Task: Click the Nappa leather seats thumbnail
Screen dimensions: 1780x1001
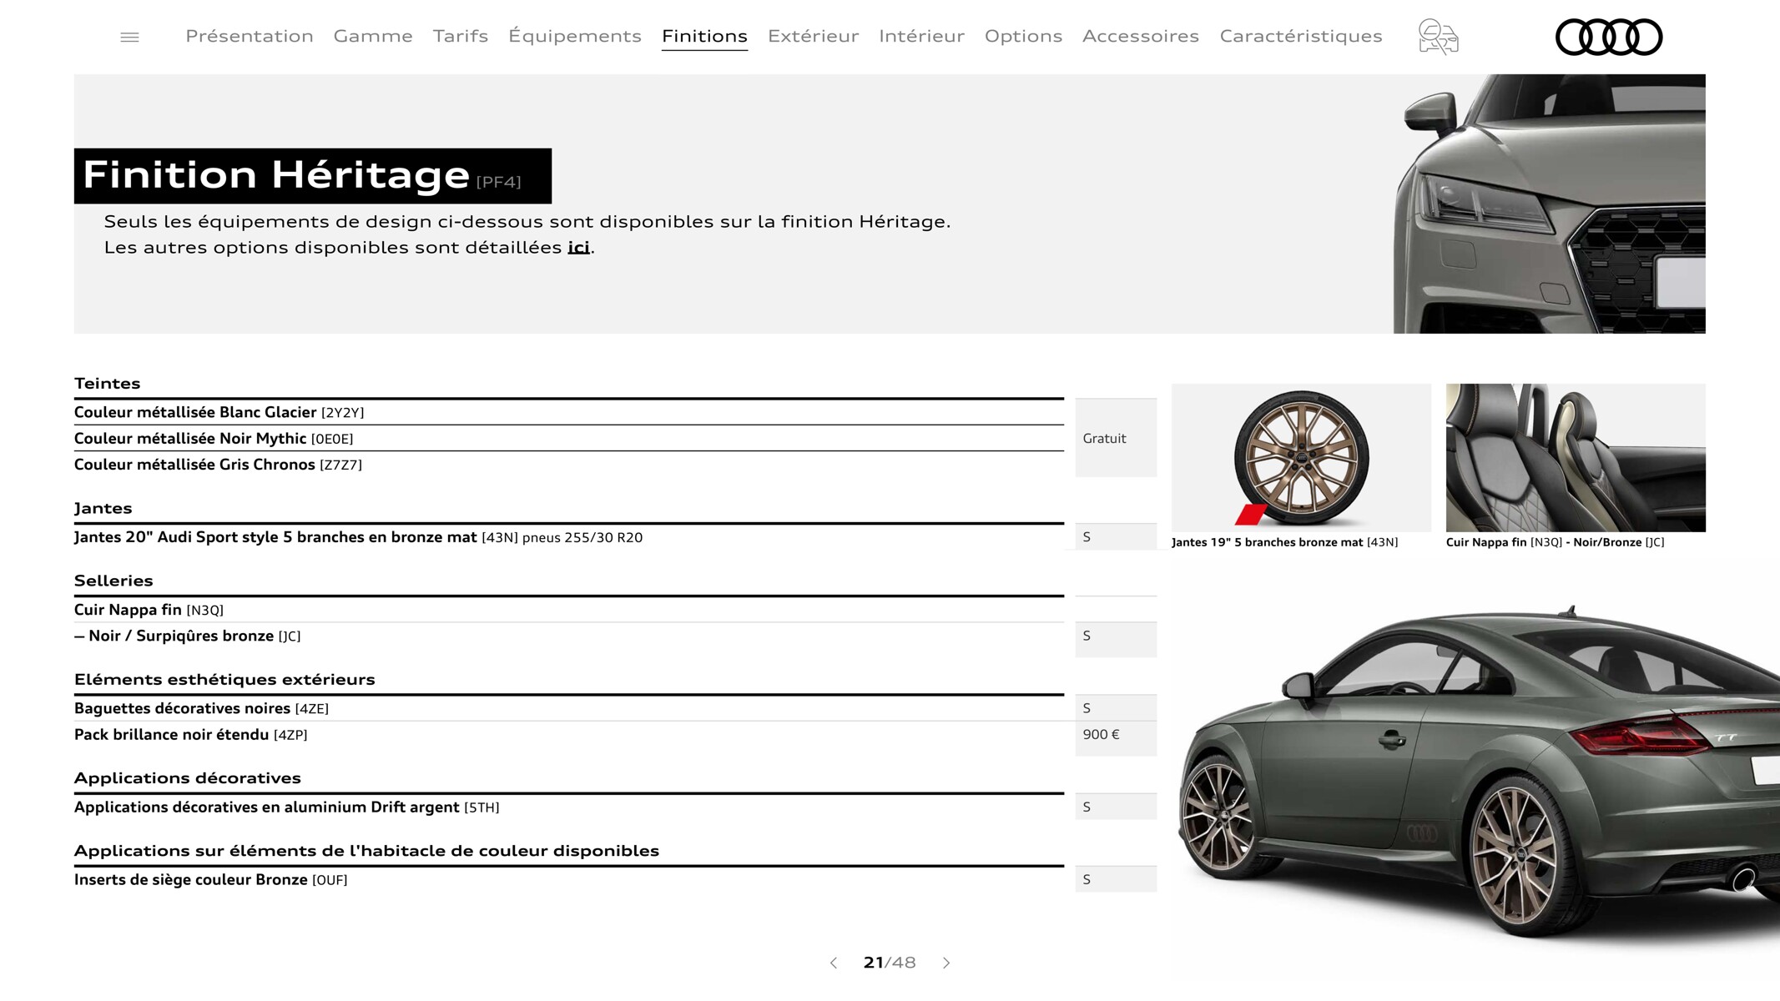Action: click(x=1576, y=457)
